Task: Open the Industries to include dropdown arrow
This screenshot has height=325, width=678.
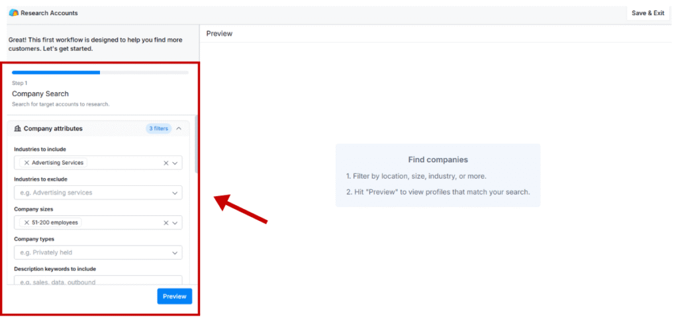Action: pos(175,163)
